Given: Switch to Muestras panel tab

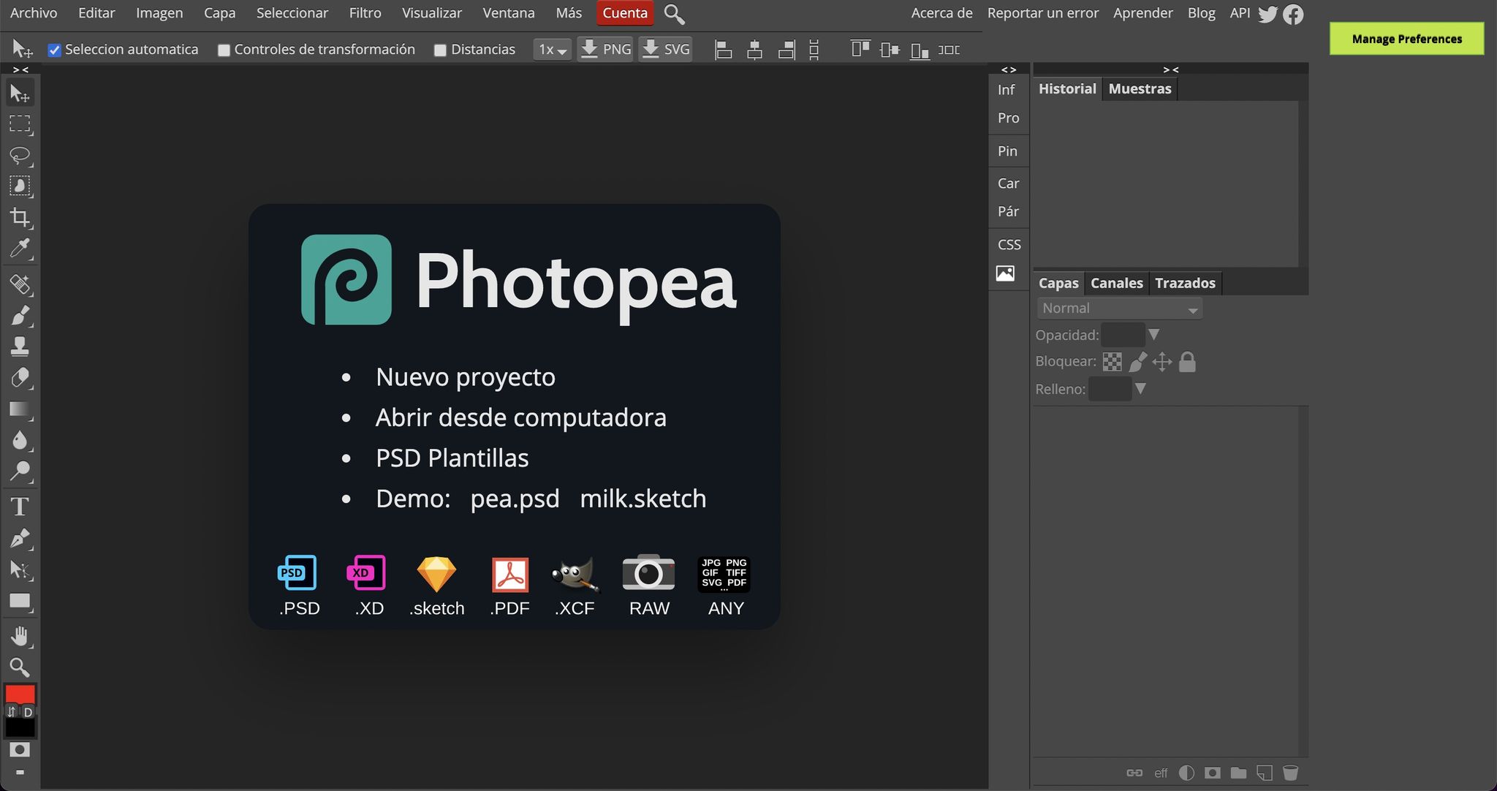Looking at the screenshot, I should coord(1140,89).
